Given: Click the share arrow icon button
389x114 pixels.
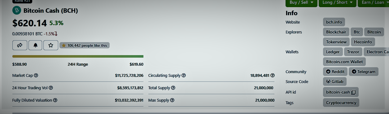Looking at the screenshot, I should pos(20,45).
